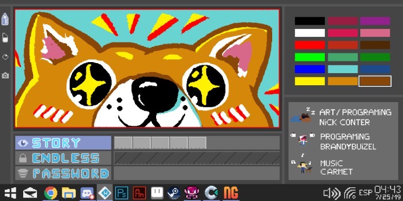
Task: Select the ENDLESS mode menu item
Action: 63,158
